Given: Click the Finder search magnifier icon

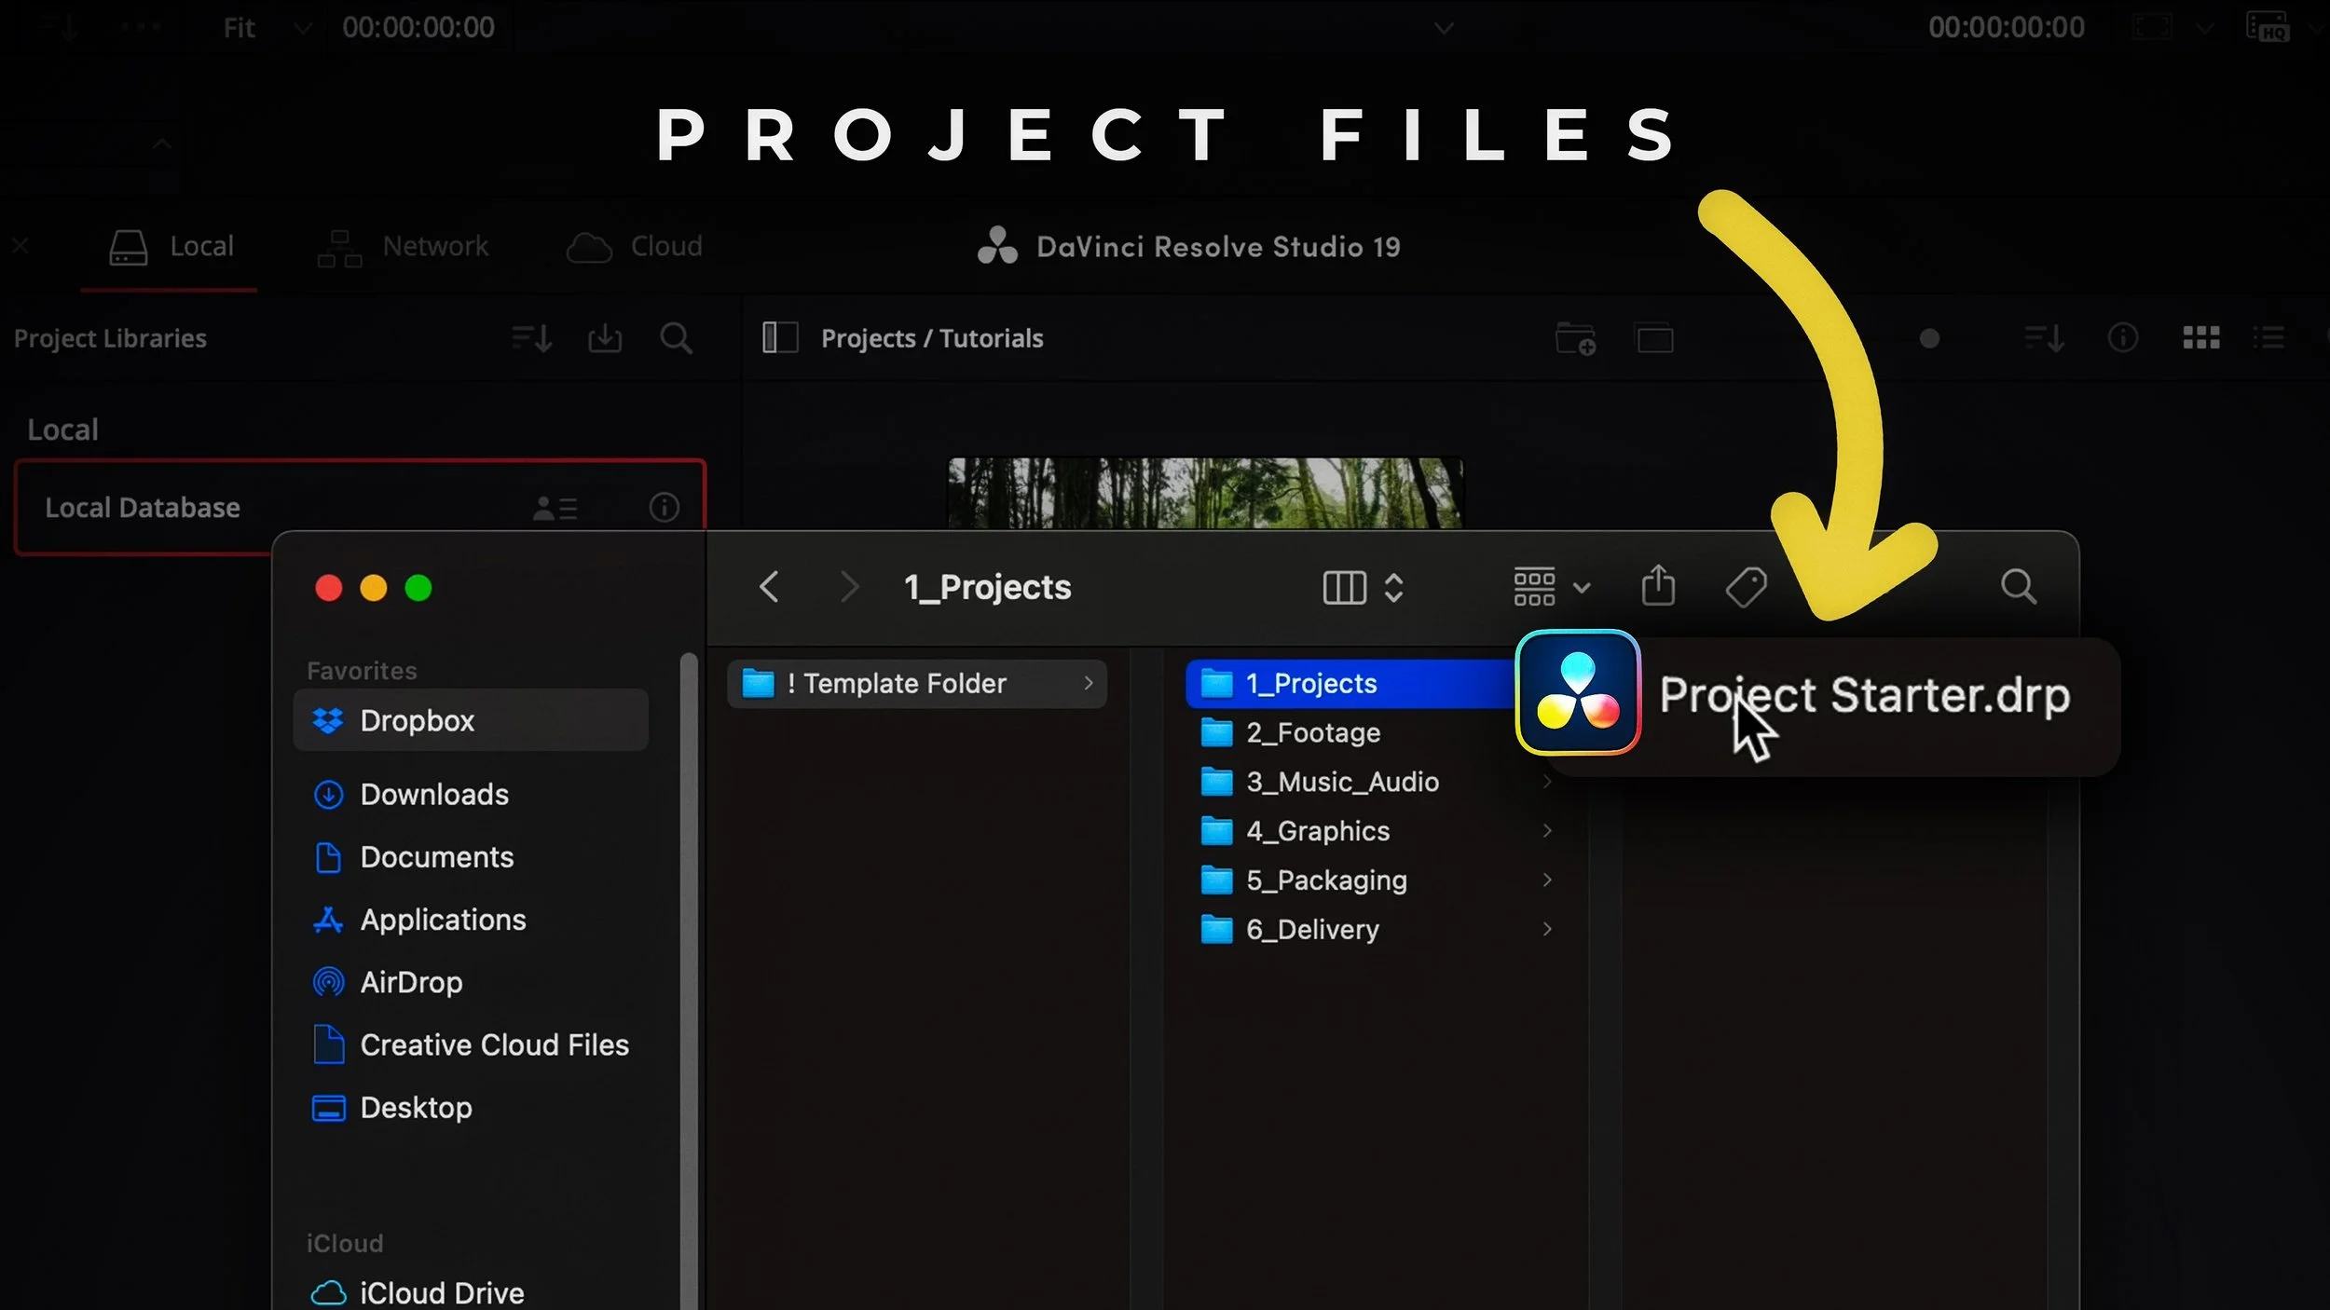Looking at the screenshot, I should 2018,587.
